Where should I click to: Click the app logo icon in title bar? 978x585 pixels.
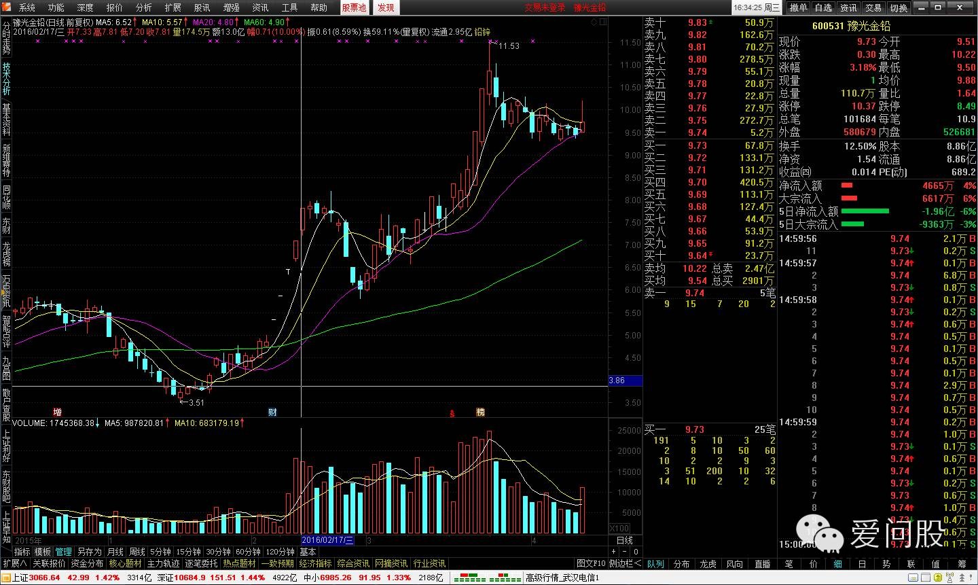click(6, 7)
